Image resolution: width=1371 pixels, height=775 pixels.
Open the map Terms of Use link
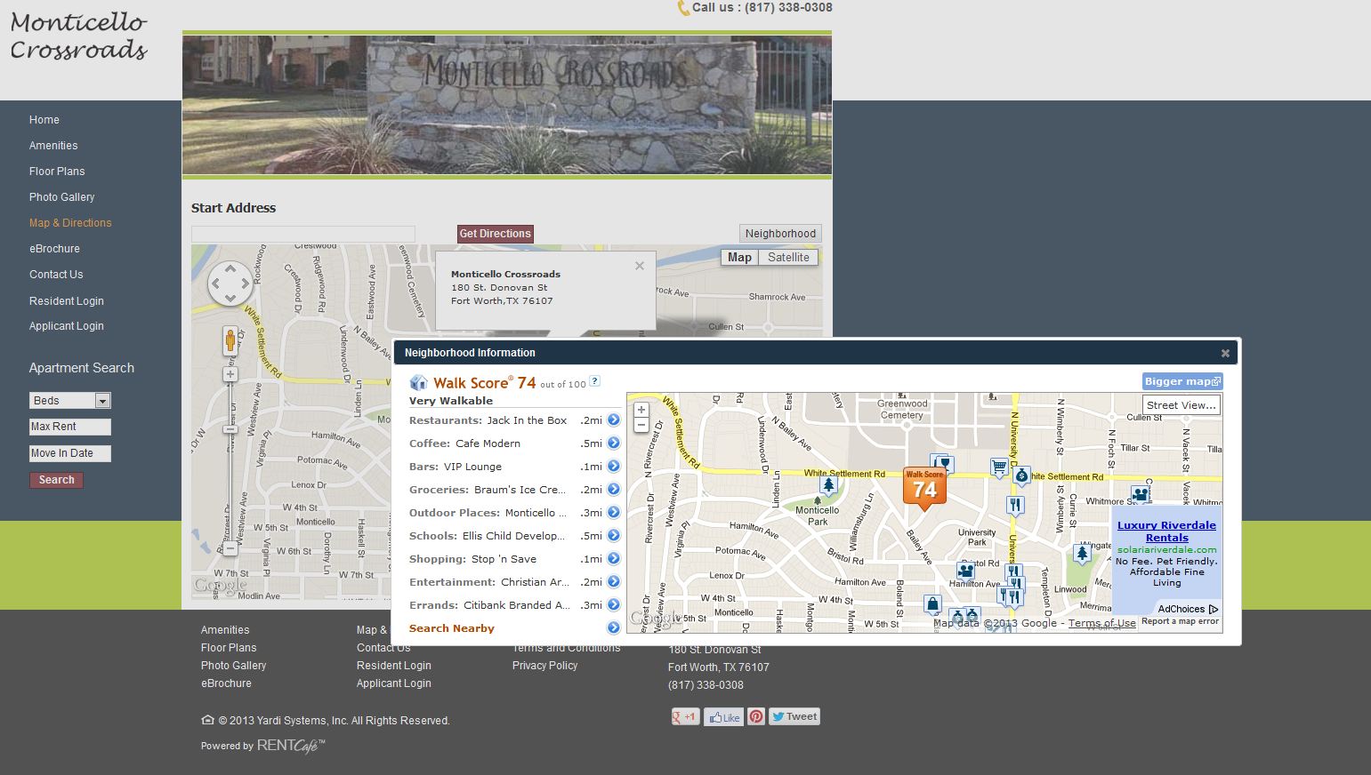pos(1101,623)
